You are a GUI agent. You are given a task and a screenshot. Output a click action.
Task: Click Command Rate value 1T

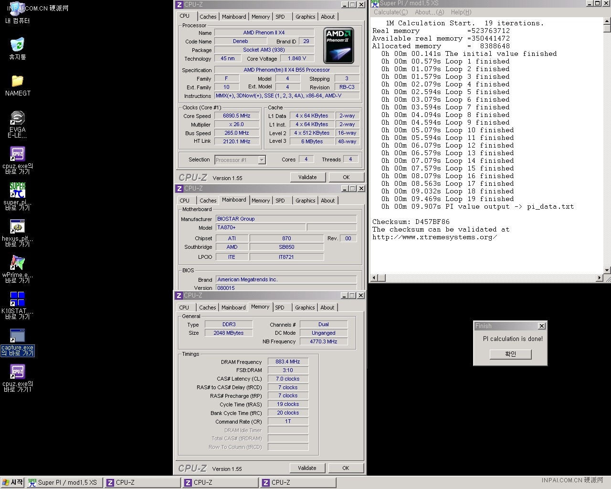[288, 422]
